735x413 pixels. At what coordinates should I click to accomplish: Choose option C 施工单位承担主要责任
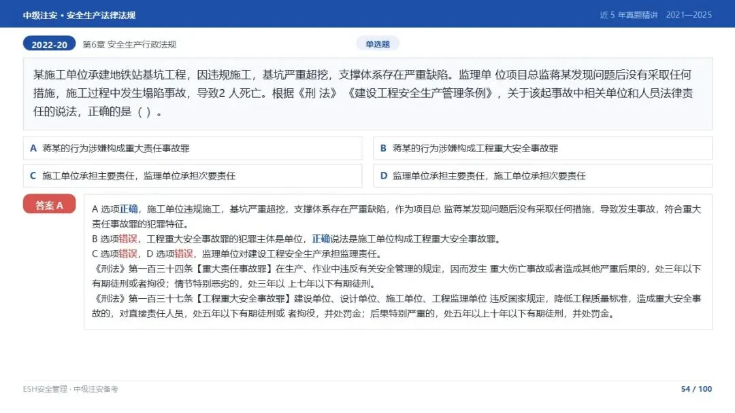pyautogui.click(x=193, y=176)
